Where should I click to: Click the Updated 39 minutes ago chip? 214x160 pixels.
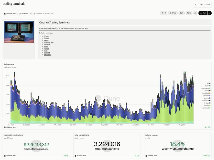[x=43, y=14]
